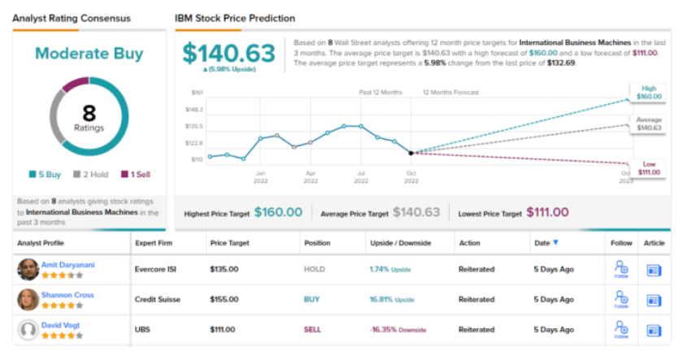Click Shannon Cross's profile photo
Image resolution: width=687 pixels, height=360 pixels.
click(x=28, y=299)
